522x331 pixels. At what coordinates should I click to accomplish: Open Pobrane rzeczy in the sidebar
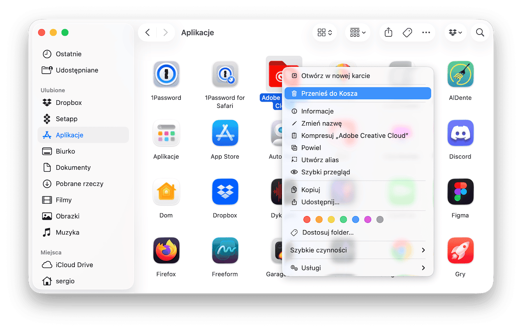[x=83, y=183]
